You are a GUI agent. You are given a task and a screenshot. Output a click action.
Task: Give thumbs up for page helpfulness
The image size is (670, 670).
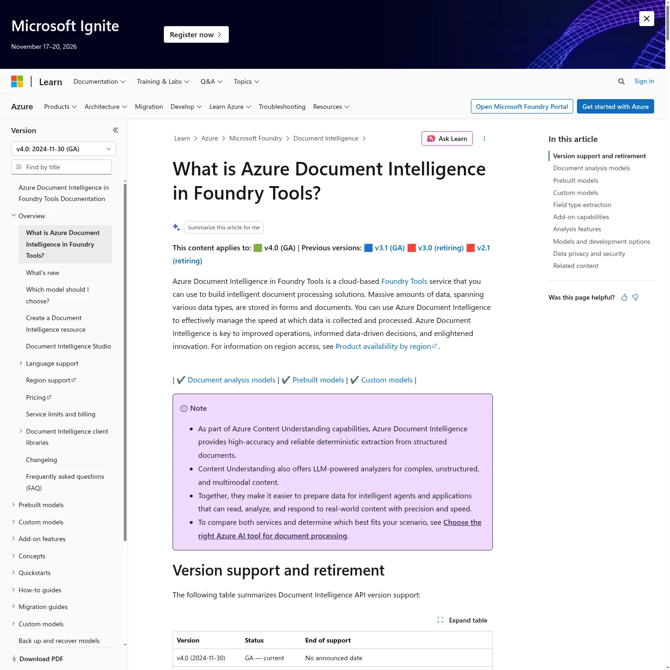[x=624, y=297]
